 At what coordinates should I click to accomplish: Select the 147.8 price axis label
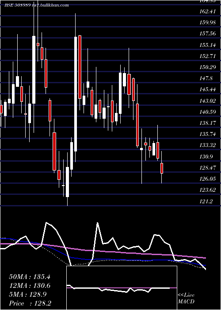[x=206, y=78]
